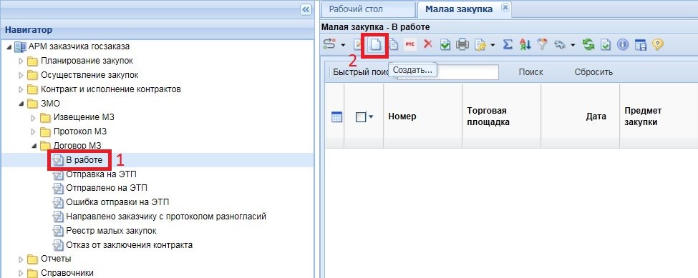Open the workflow icon's dropdown arrow

click(x=343, y=45)
